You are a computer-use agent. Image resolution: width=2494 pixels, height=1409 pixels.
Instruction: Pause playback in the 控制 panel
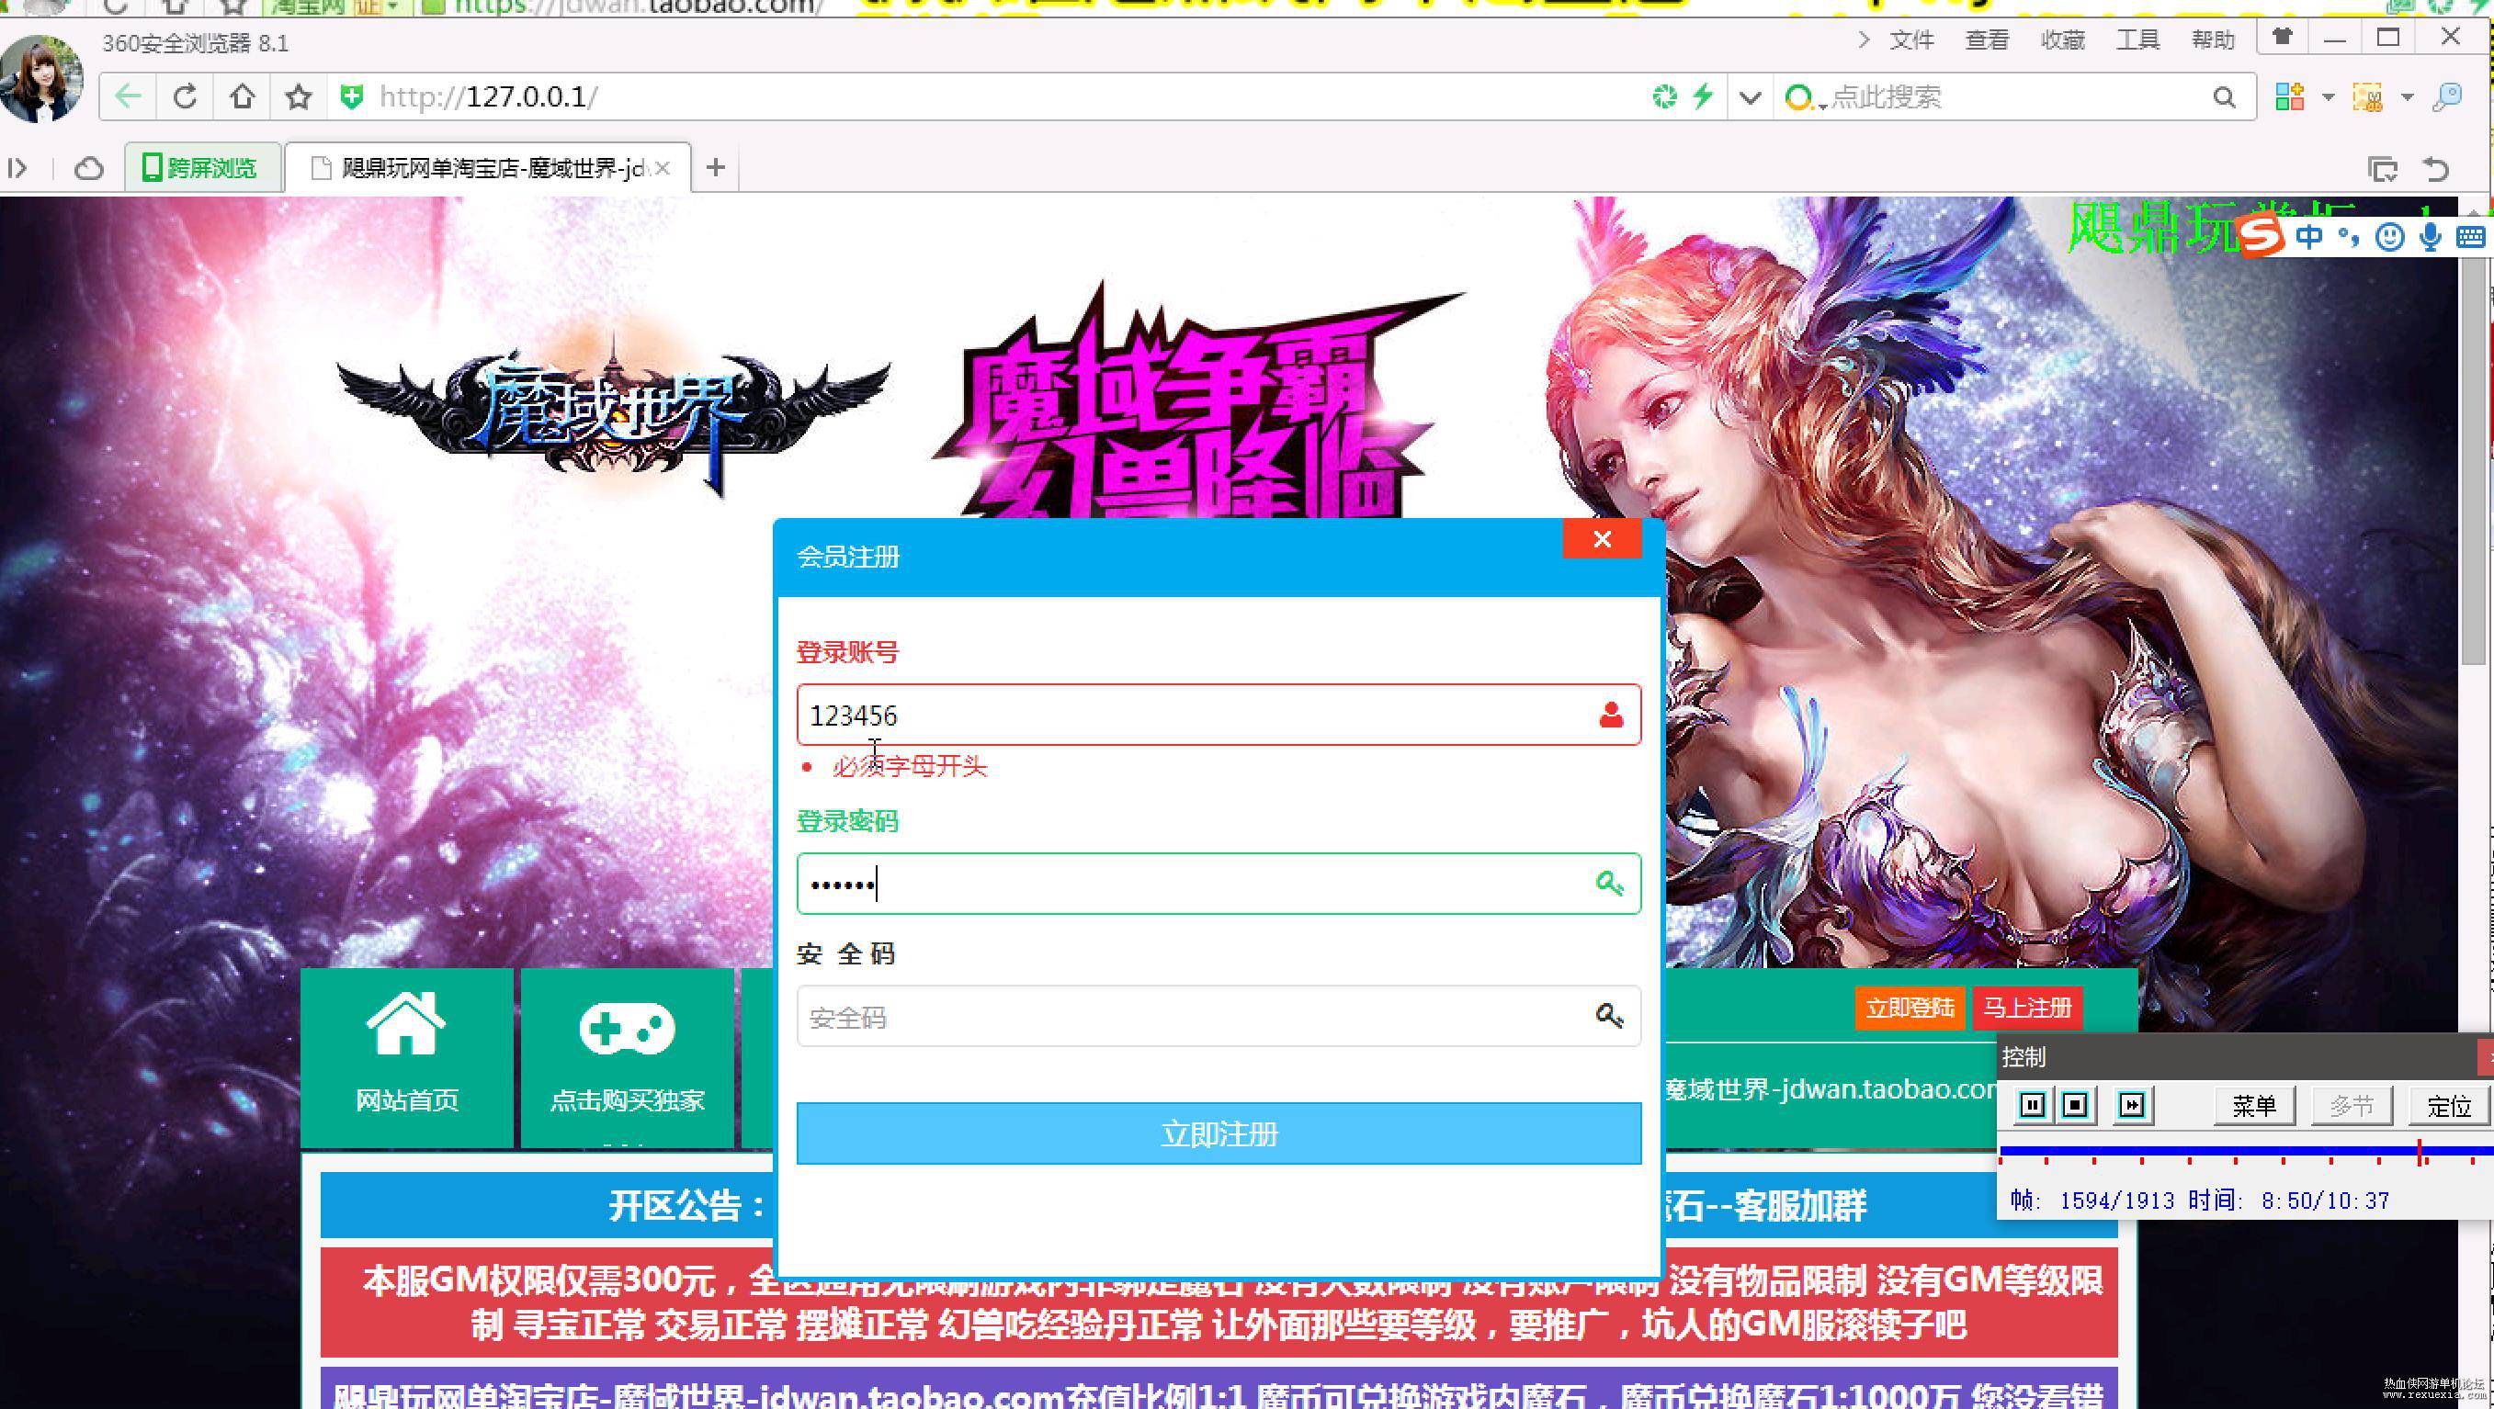click(2032, 1105)
